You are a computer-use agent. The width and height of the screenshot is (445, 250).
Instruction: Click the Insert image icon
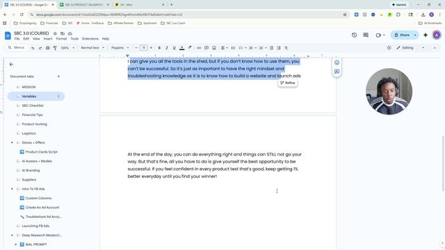pos(214,48)
